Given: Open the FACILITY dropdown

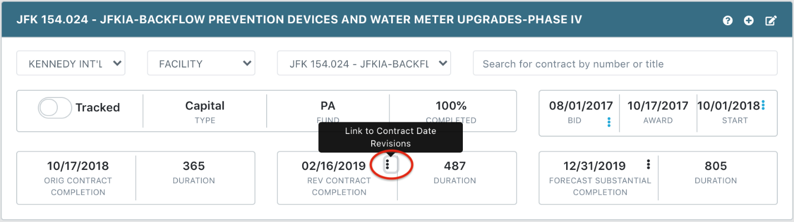Looking at the screenshot, I should pyautogui.click(x=201, y=64).
